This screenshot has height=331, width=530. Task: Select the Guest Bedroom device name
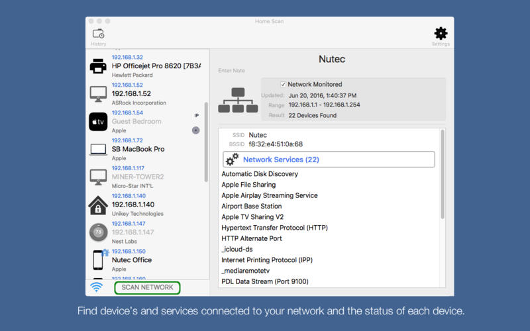[x=136, y=121]
